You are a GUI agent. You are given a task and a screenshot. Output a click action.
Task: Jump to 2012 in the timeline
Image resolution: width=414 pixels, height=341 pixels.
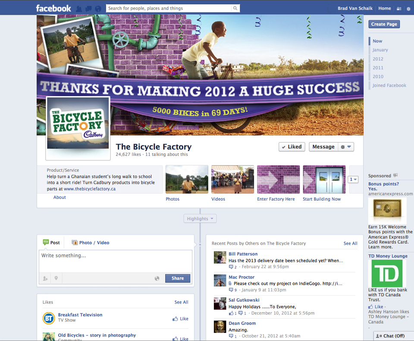click(378, 59)
